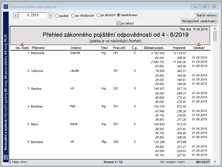Click the Tisk dne: 15.08.2019 print date
Image resolution: width=222 pixels, height=167 pixels.
click(x=194, y=29)
